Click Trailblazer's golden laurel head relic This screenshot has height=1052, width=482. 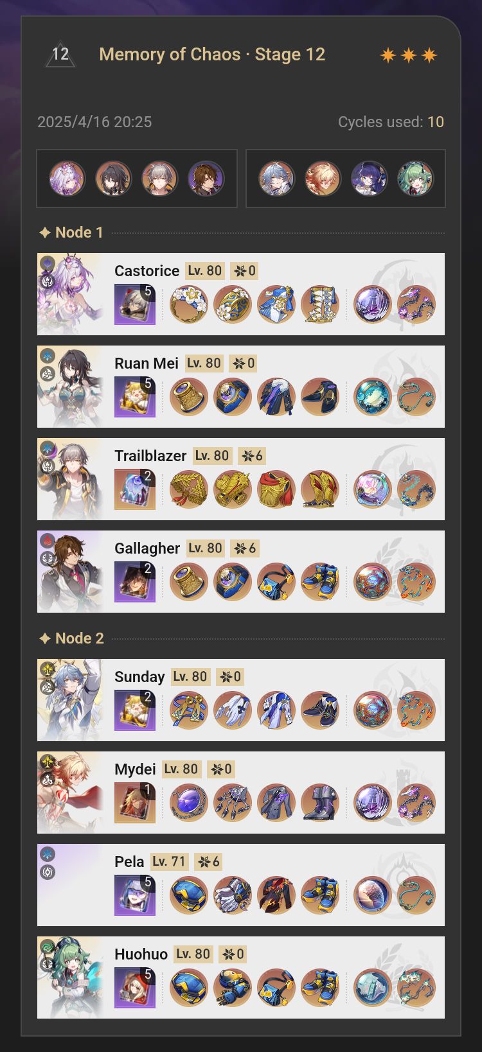coord(189,489)
